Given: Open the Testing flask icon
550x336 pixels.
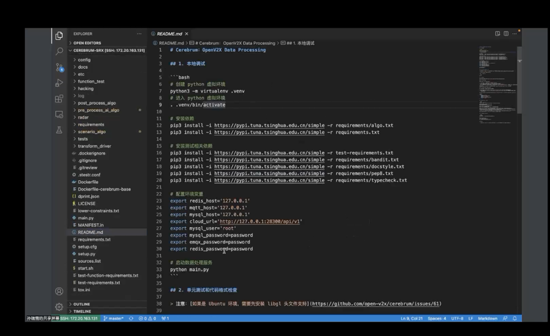Looking at the screenshot, I should [59, 130].
